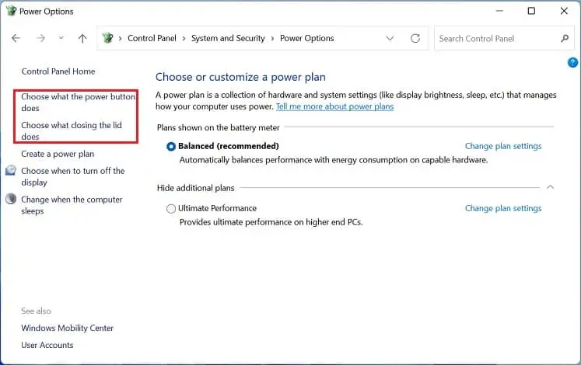Screen dimensions: 581x365
Task: Select the Ultimate Performance power plan
Action: [171, 208]
